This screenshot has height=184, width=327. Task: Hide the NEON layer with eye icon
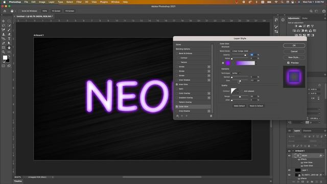click(289, 155)
